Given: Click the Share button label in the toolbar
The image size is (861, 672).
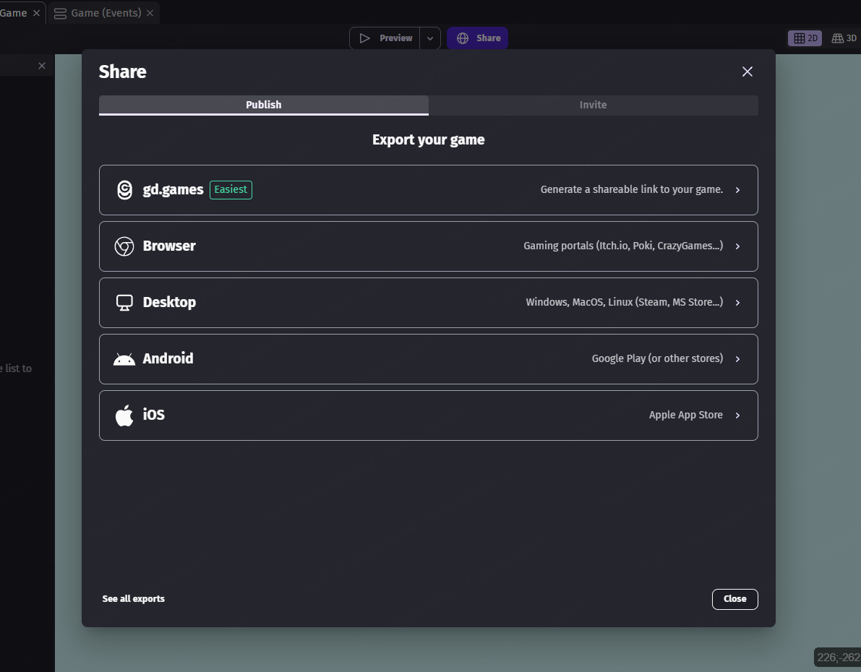Looking at the screenshot, I should click(x=488, y=38).
